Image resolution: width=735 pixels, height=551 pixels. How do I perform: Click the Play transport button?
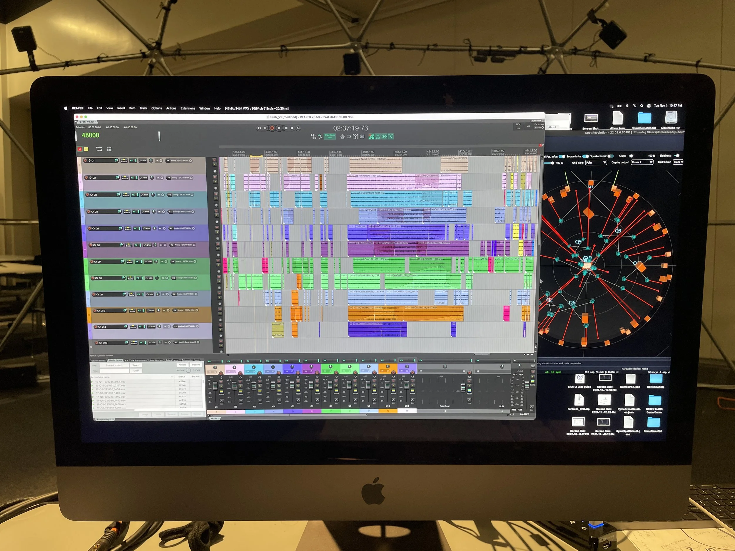[279, 128]
